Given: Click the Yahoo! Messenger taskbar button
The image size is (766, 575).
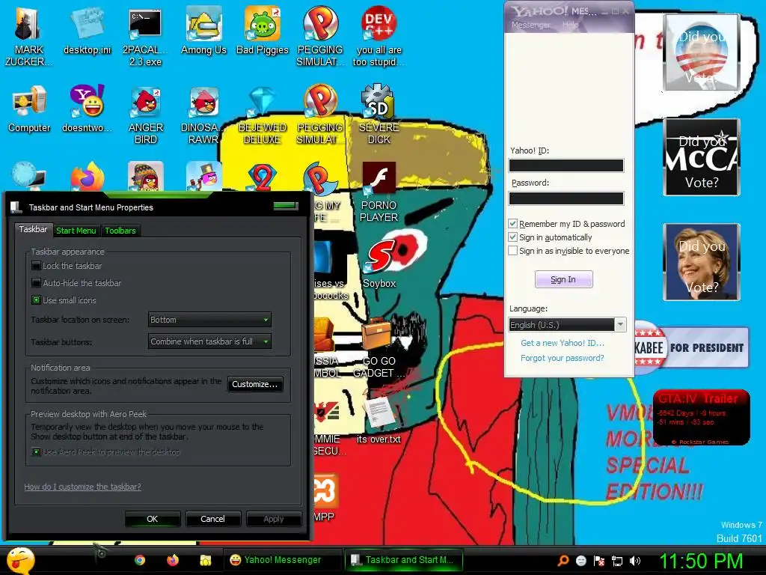Looking at the screenshot, I should click(283, 560).
